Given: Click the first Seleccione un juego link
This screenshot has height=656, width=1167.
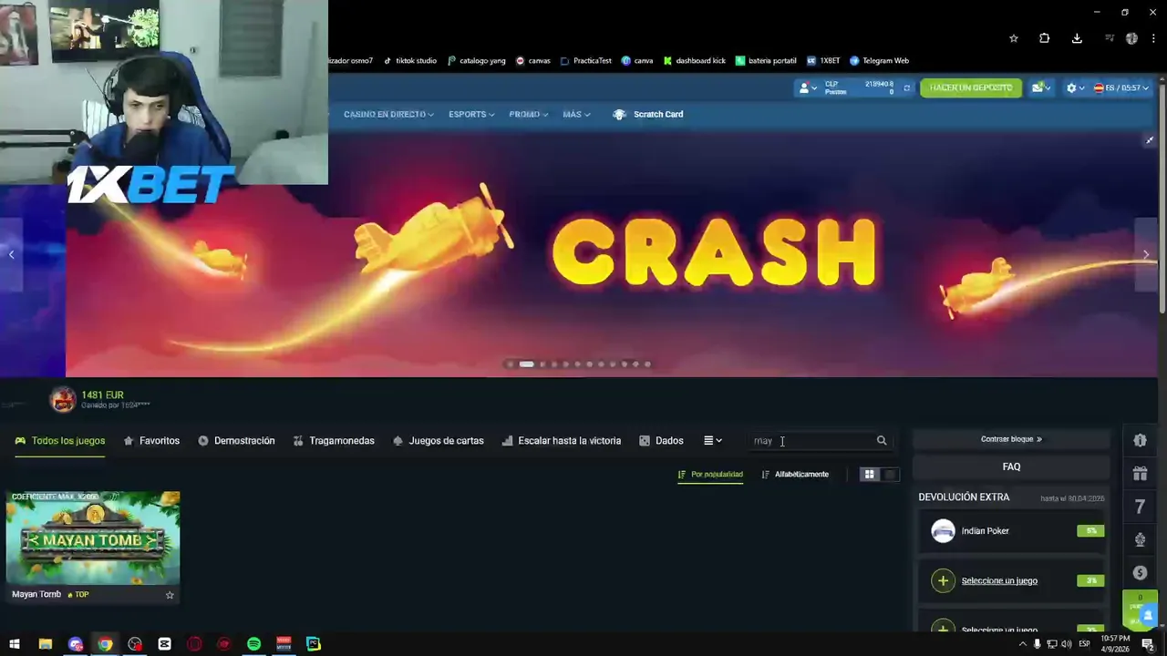Looking at the screenshot, I should 999,580.
